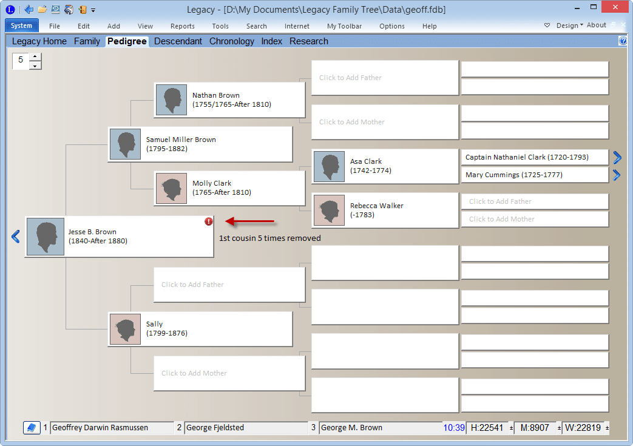Image resolution: width=633 pixels, height=446 pixels.
Task: Click the blue back arrow toolbar icon
Action: [x=29, y=9]
